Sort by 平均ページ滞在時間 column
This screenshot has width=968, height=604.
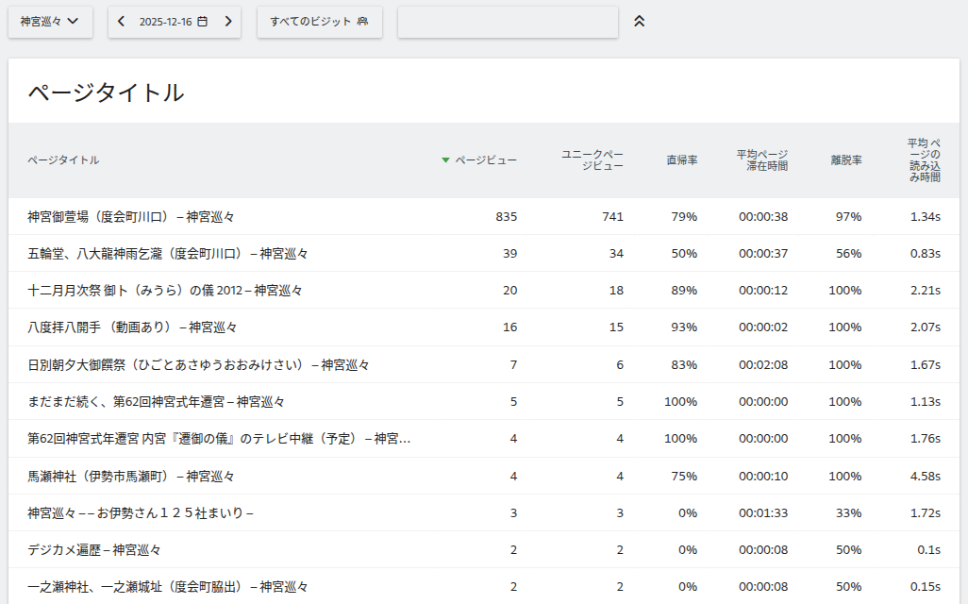click(761, 160)
